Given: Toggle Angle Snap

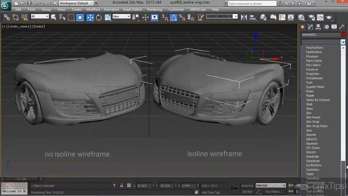Looking at the screenshot, I should point(173,17).
